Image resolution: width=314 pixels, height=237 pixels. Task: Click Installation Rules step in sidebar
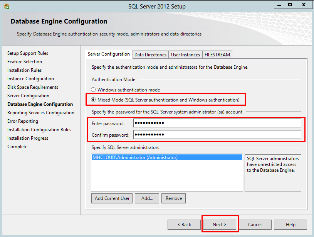(x=24, y=70)
